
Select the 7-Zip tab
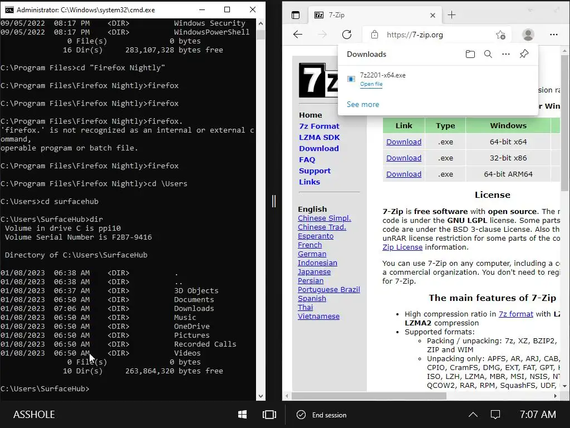[374, 15]
